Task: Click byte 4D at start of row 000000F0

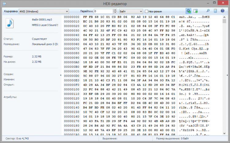Action: pos(85,85)
